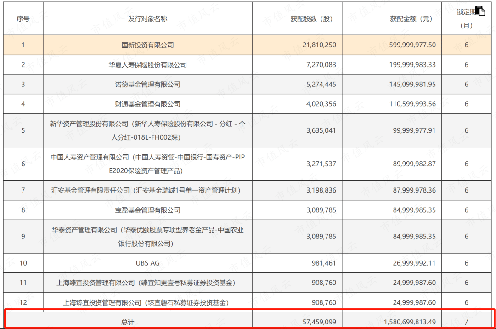Select share count 21,810,250

319,45
